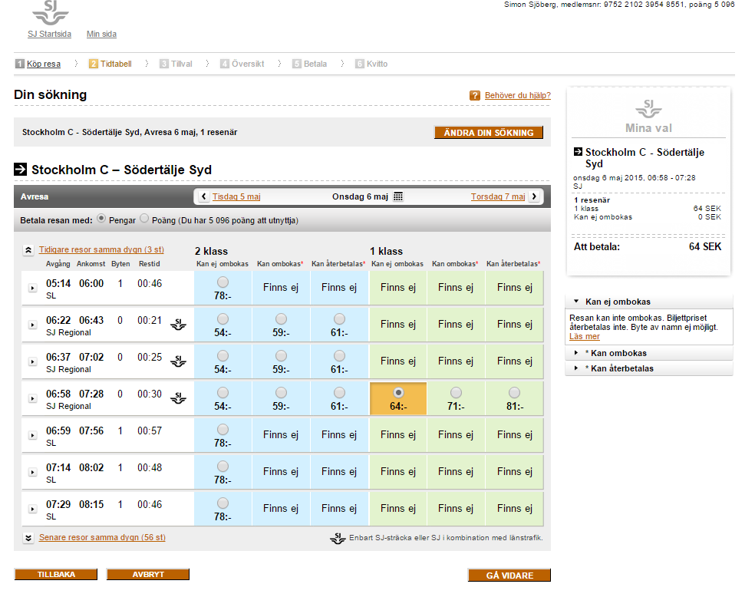Click the double-up arrow for earlier departures
Viewport: 755px width, 607px height.
pos(28,250)
